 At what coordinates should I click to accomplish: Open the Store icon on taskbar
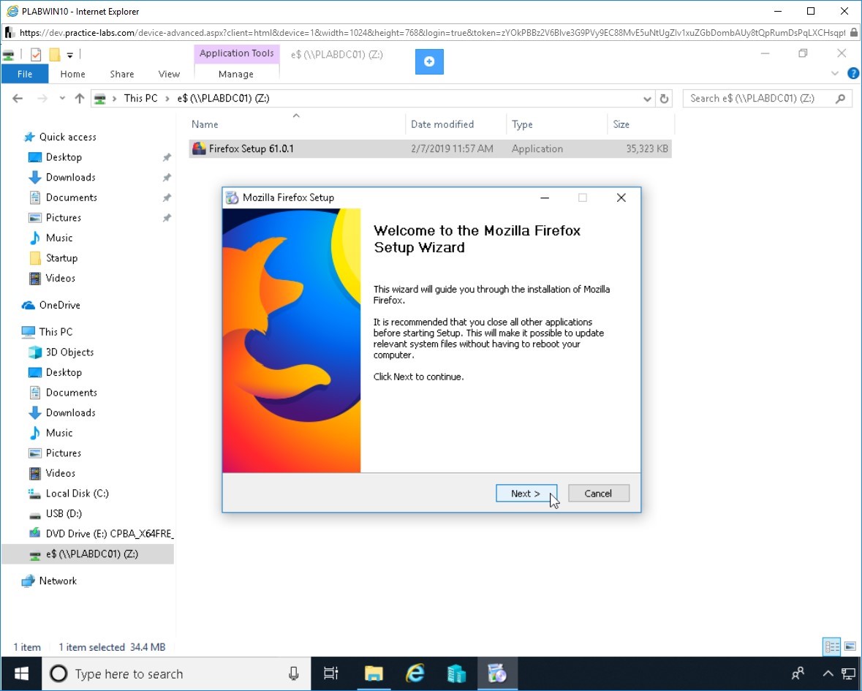coord(456,673)
